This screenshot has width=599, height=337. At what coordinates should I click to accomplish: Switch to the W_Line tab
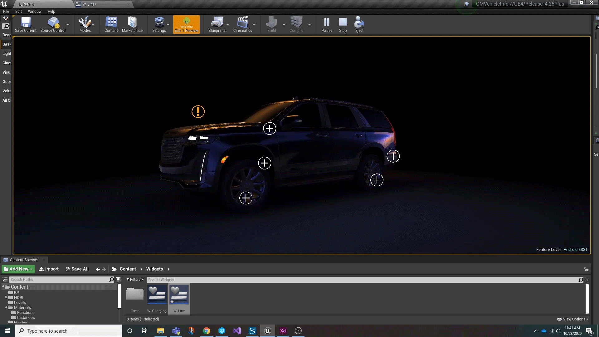coord(90,4)
